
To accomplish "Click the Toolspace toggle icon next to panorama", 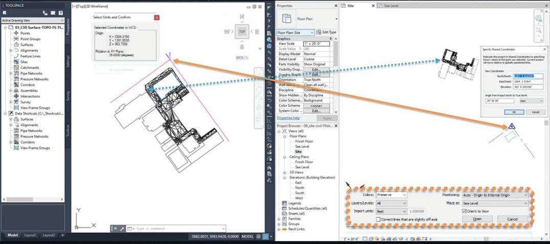I will coord(45,13).
